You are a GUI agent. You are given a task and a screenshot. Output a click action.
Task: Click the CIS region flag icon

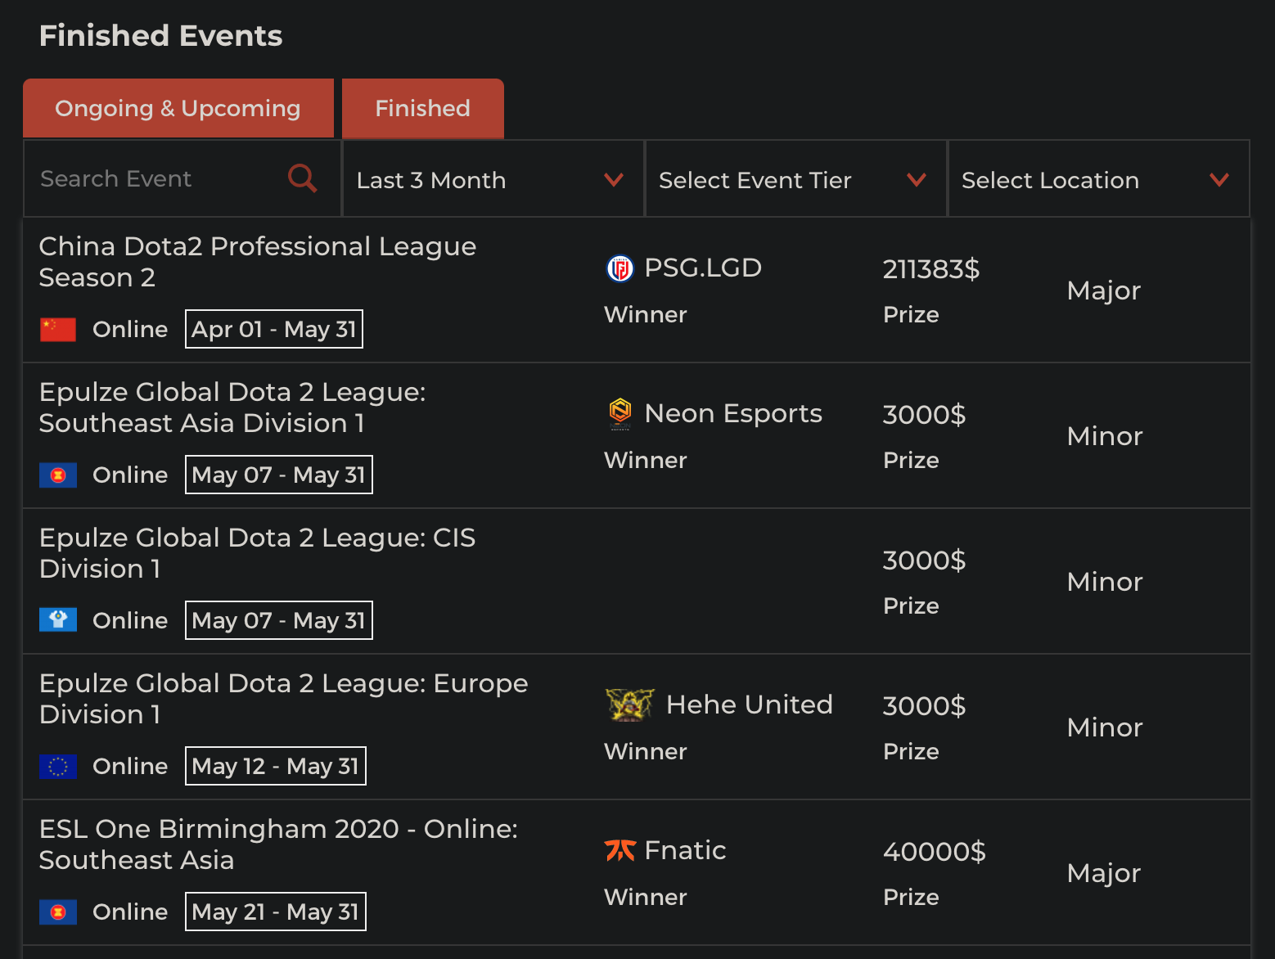[58, 620]
